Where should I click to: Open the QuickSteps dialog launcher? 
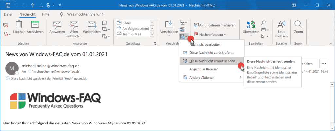[154, 43]
